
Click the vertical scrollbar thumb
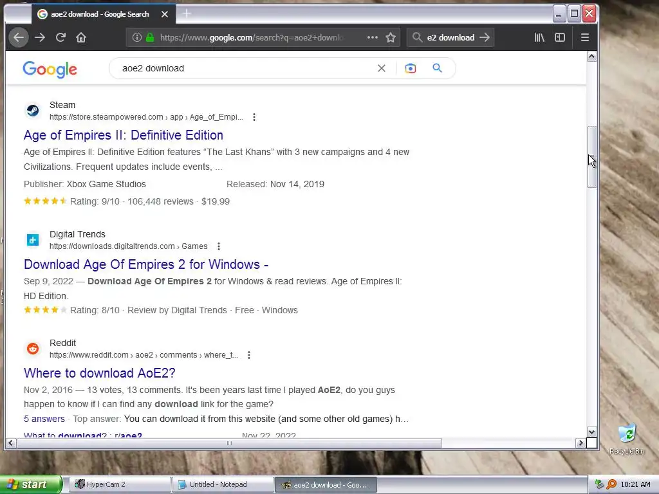[592, 157]
